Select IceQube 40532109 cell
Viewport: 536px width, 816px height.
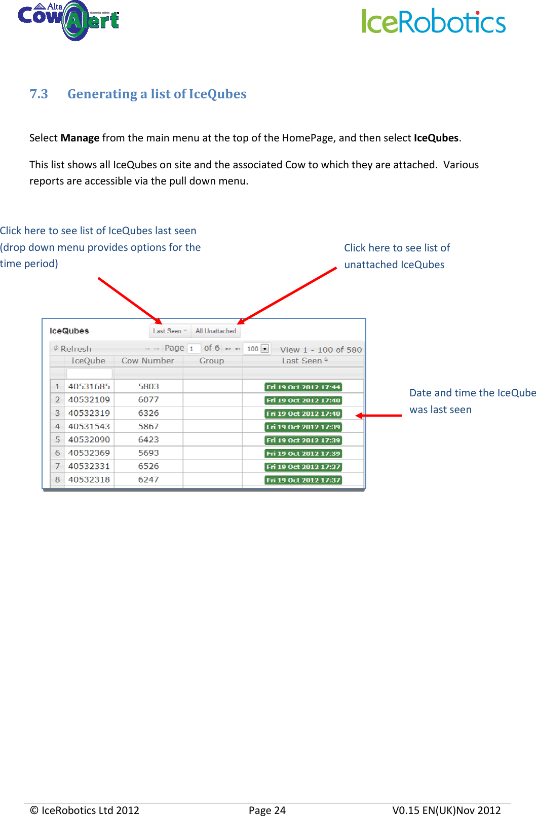point(89,400)
